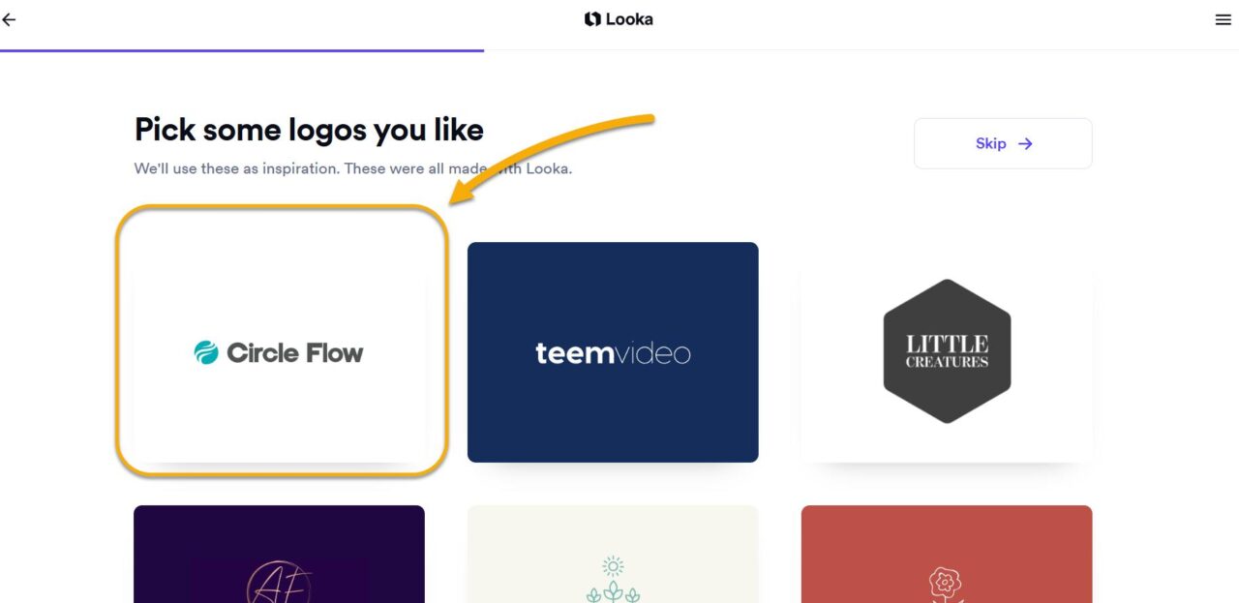Click the Looka wordmark link
This screenshot has width=1239, height=603.
pyautogui.click(x=627, y=18)
